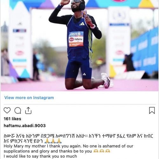Click the Adidas logo on runner's shorts

point(84,74)
